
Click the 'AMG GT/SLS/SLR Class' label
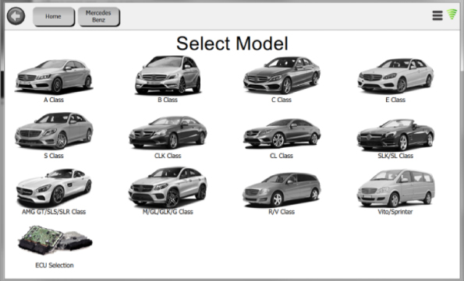pos(54,212)
